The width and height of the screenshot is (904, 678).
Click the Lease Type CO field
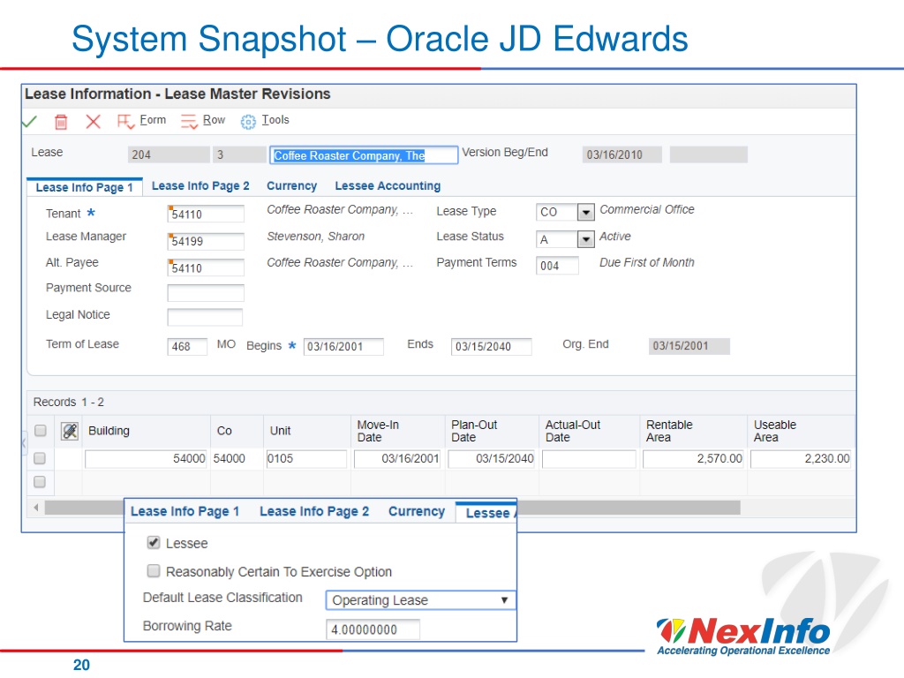click(x=557, y=212)
